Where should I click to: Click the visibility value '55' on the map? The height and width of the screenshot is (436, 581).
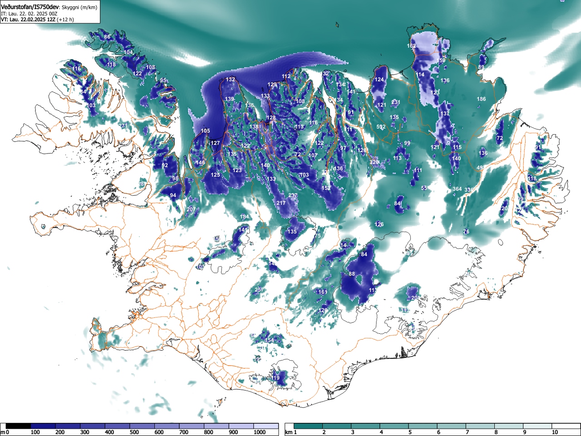click(x=424, y=188)
